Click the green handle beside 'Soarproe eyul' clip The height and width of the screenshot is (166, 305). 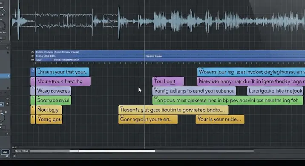(x=33, y=101)
